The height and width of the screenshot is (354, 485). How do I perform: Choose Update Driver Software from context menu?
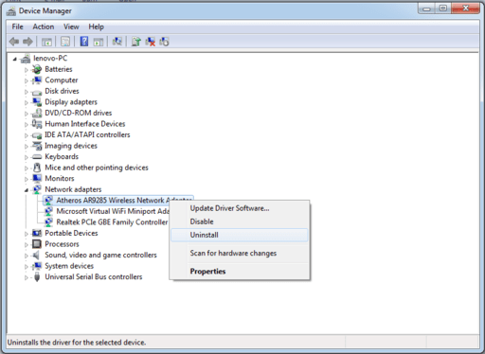[x=239, y=208]
